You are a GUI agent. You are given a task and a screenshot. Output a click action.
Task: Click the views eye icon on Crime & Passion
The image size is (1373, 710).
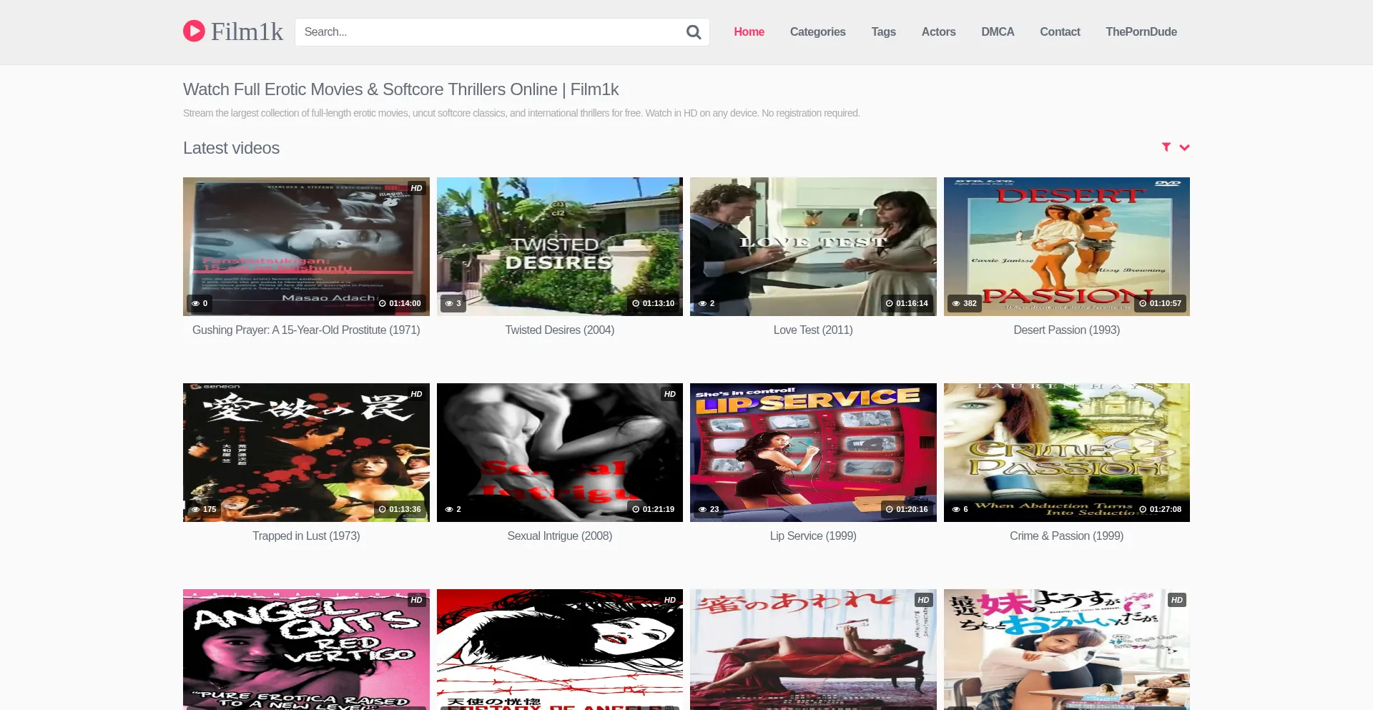[956, 509]
